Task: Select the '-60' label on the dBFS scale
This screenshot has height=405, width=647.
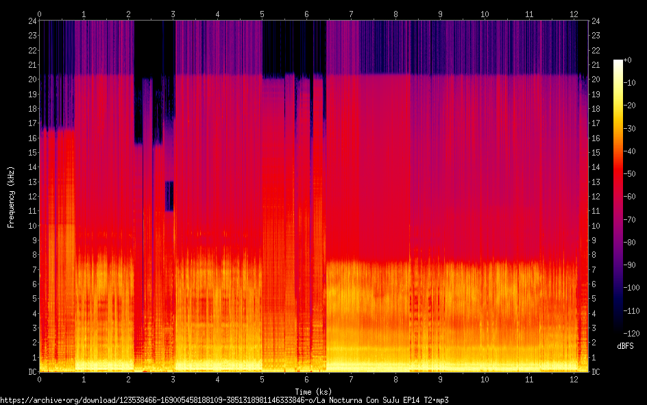Action: (630, 197)
